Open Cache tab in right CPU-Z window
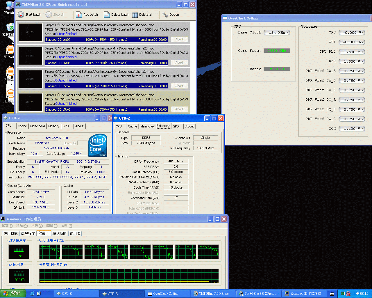Screen dimensions: 372x298 132,126
